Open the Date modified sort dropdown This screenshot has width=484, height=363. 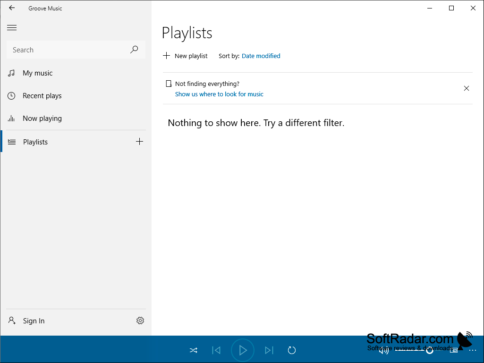coord(261,56)
